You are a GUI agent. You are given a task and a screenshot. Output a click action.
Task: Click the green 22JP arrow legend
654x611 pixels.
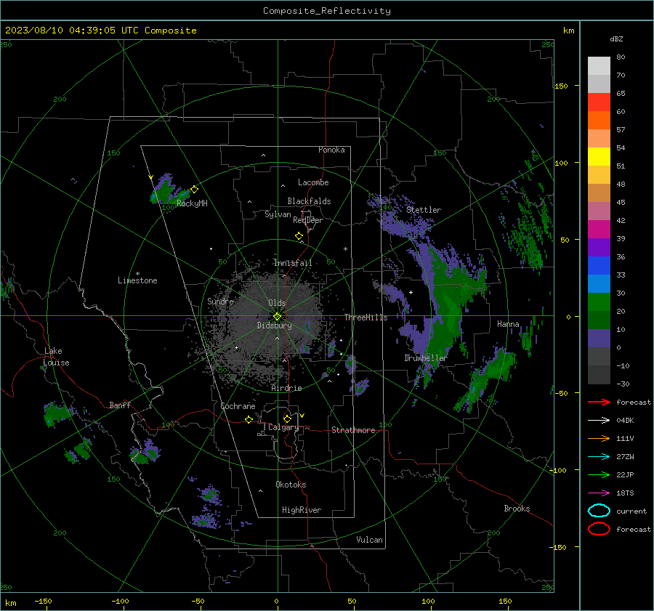click(599, 474)
